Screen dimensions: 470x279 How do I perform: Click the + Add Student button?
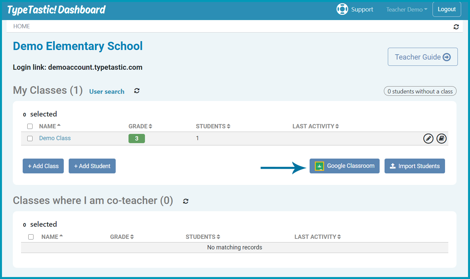pos(92,166)
